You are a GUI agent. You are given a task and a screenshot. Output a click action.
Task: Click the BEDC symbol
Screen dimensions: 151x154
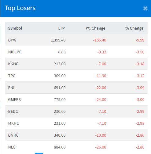tap(13, 112)
